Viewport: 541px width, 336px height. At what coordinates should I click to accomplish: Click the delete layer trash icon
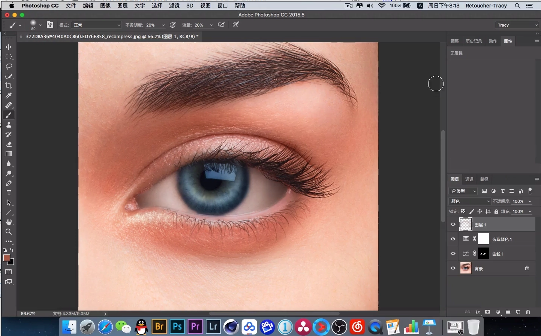click(x=528, y=312)
